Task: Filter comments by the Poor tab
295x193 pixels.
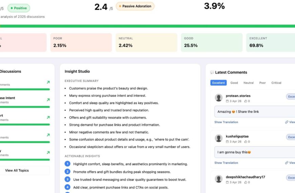Action: click(262, 83)
